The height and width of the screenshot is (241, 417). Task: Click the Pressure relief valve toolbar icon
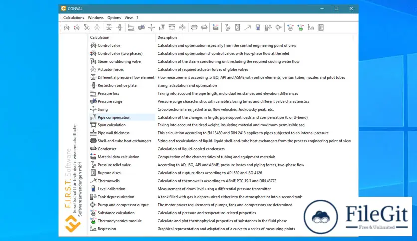pos(227,27)
